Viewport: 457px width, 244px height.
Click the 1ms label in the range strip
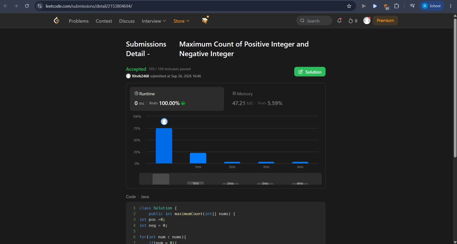196,183
